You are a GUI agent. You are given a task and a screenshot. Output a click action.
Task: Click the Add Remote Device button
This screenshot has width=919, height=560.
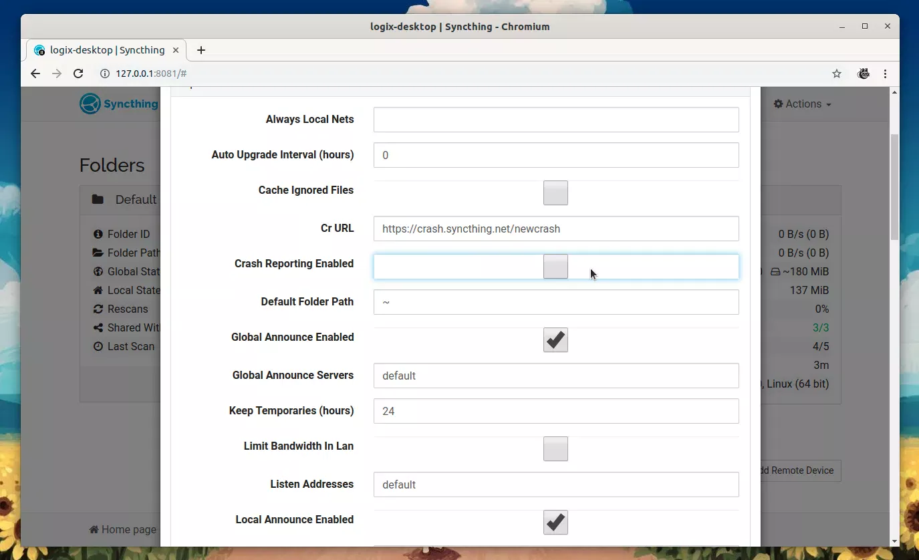pos(799,470)
